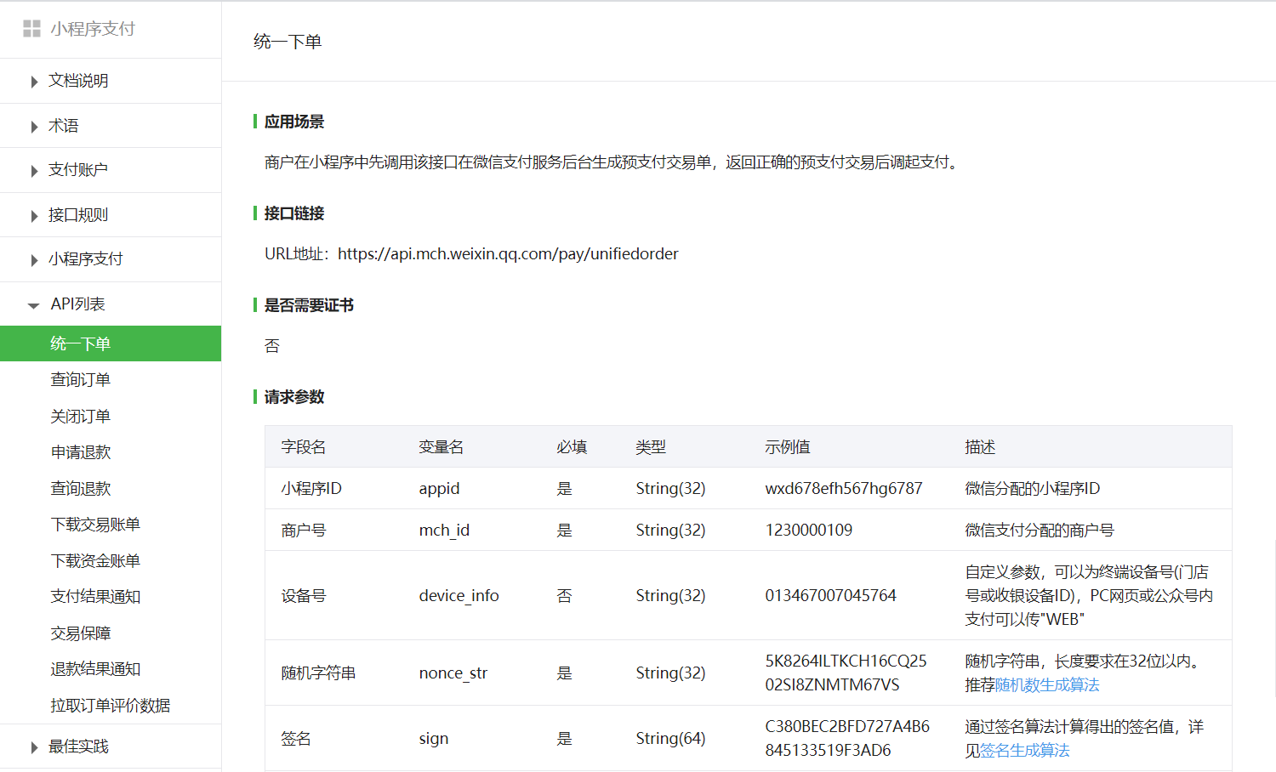Expand the 最佳实践 section arrow
The height and width of the screenshot is (772, 1276).
click(34, 747)
